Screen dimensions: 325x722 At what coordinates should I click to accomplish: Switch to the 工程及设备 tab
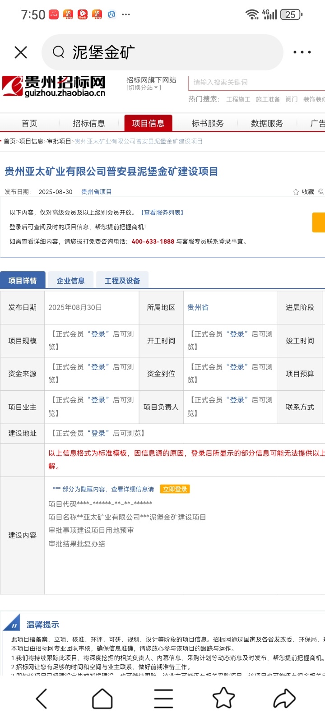122,280
